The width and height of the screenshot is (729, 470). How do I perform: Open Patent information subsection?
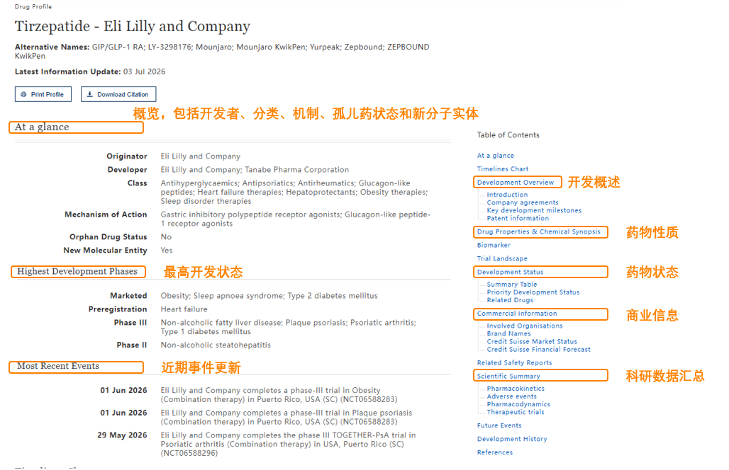(x=518, y=219)
